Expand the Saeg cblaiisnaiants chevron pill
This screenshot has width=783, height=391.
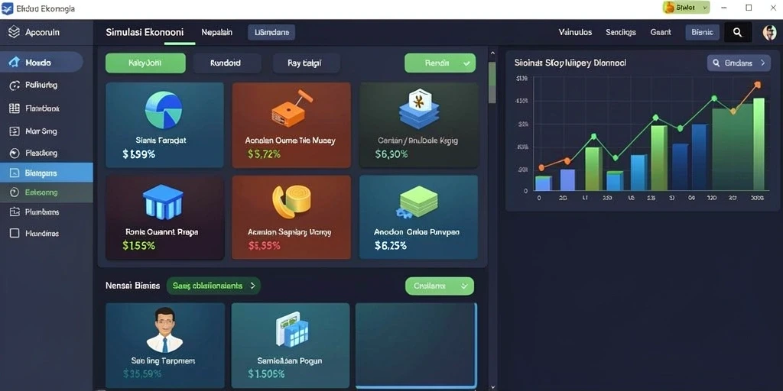point(213,286)
